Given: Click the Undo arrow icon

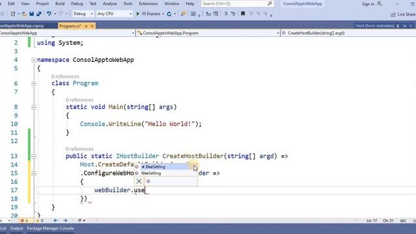Looking at the screenshot, I should point(49,14).
